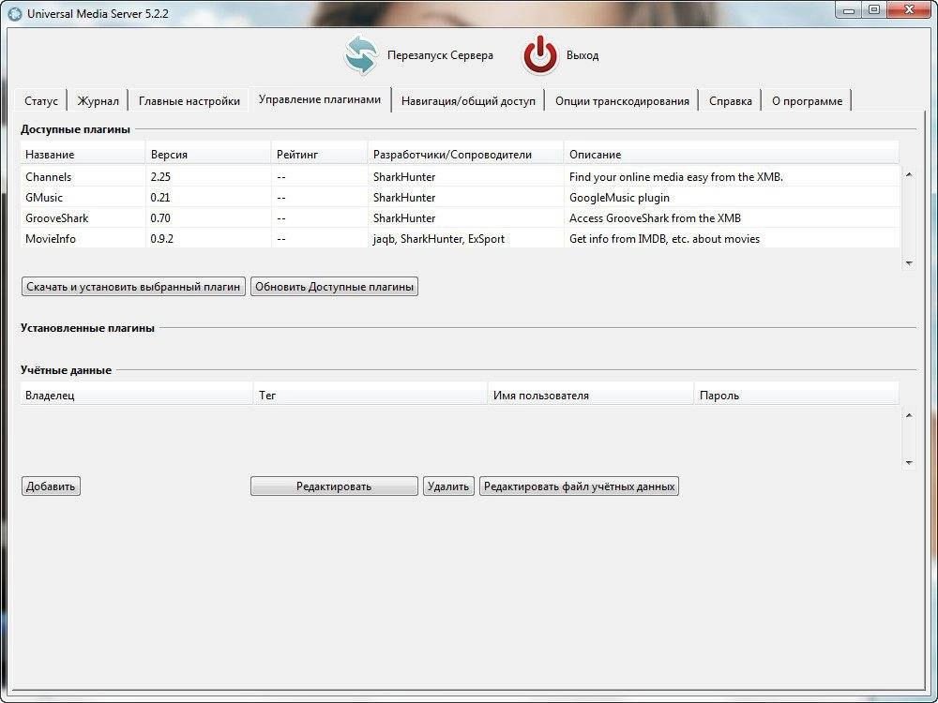Screen dimensions: 938x703
Task: Click 'Get info from IMDB' description cell
Action: click(732, 238)
